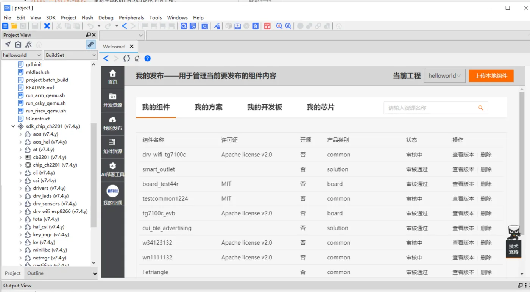This screenshot has height=292, width=530.
Task: Collapse the sdk_chip_ch2201 tree node
Action: 13,126
